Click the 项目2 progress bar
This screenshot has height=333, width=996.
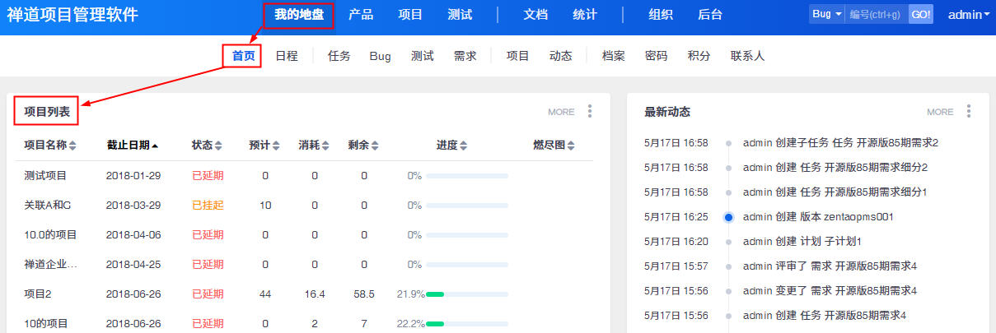click(x=466, y=294)
